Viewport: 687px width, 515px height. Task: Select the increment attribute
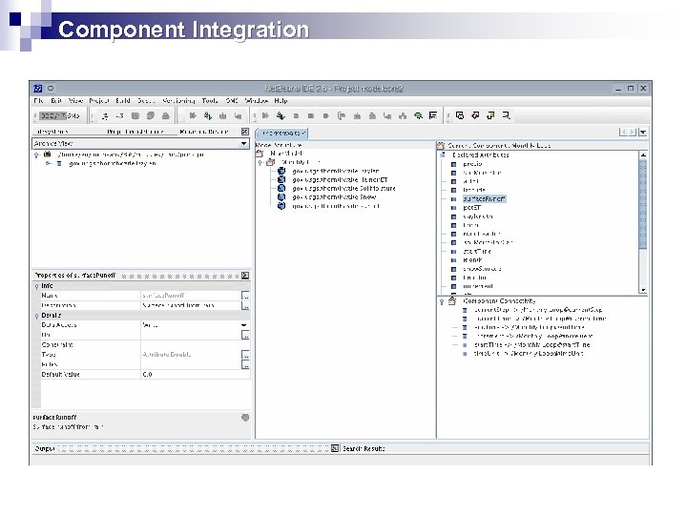click(478, 286)
